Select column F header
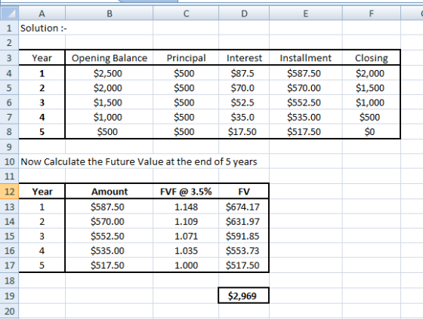 (x=372, y=14)
